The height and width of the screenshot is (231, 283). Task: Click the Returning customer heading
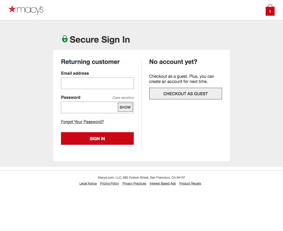coord(90,62)
